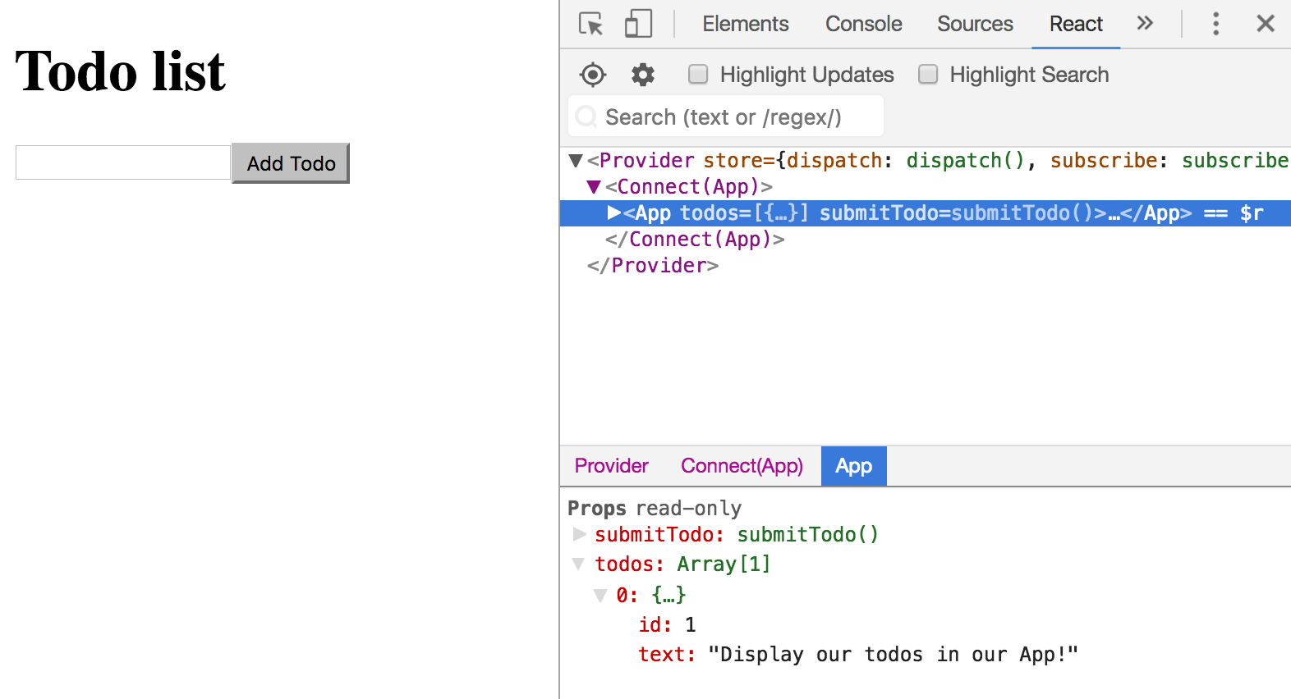Select Provider in the breadcrumb bar

tap(611, 466)
